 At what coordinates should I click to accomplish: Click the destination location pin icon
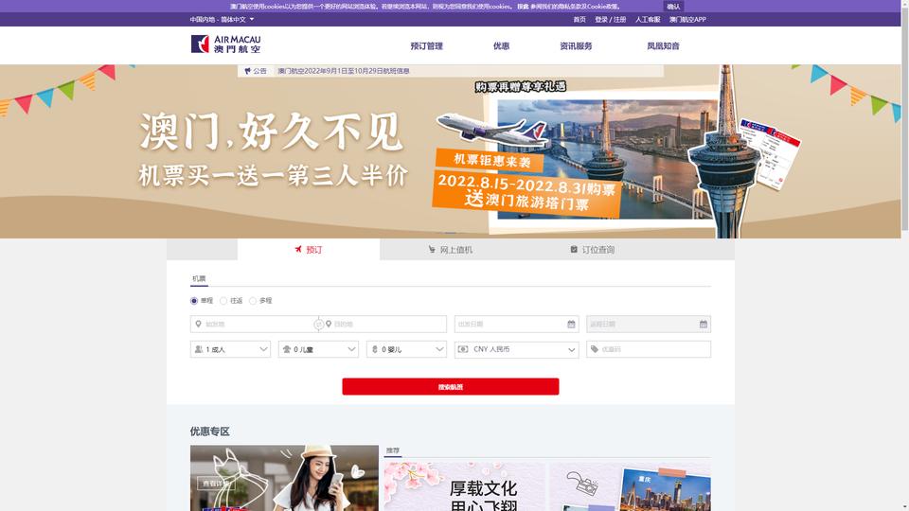click(x=329, y=325)
